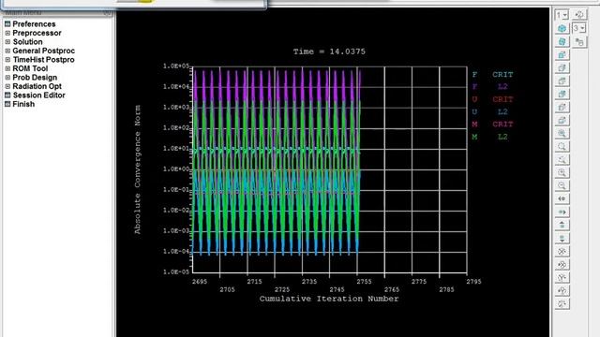Switch to Front View icon
This screenshot has width=600, height=337.
click(562, 54)
